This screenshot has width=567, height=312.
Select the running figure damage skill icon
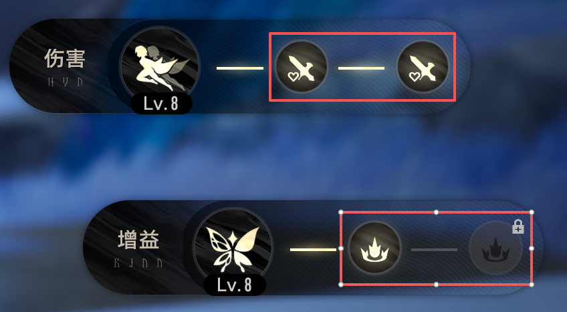click(x=159, y=66)
